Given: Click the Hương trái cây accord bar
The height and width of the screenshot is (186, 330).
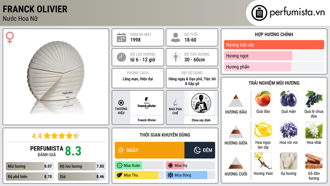Looking at the screenshot, I should pyautogui.click(x=274, y=45).
